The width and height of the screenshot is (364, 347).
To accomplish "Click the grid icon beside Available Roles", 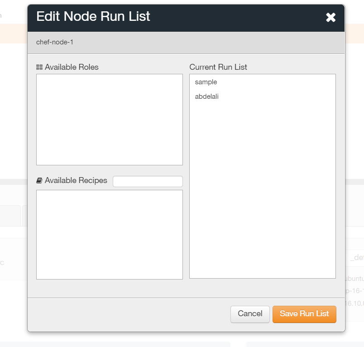I will tap(39, 67).
